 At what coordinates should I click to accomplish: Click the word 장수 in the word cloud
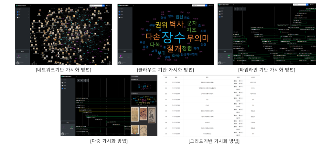(173, 37)
